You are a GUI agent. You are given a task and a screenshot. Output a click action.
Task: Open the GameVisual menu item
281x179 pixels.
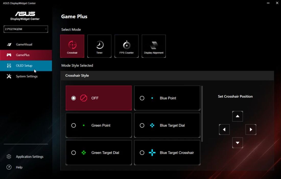(x=26, y=44)
